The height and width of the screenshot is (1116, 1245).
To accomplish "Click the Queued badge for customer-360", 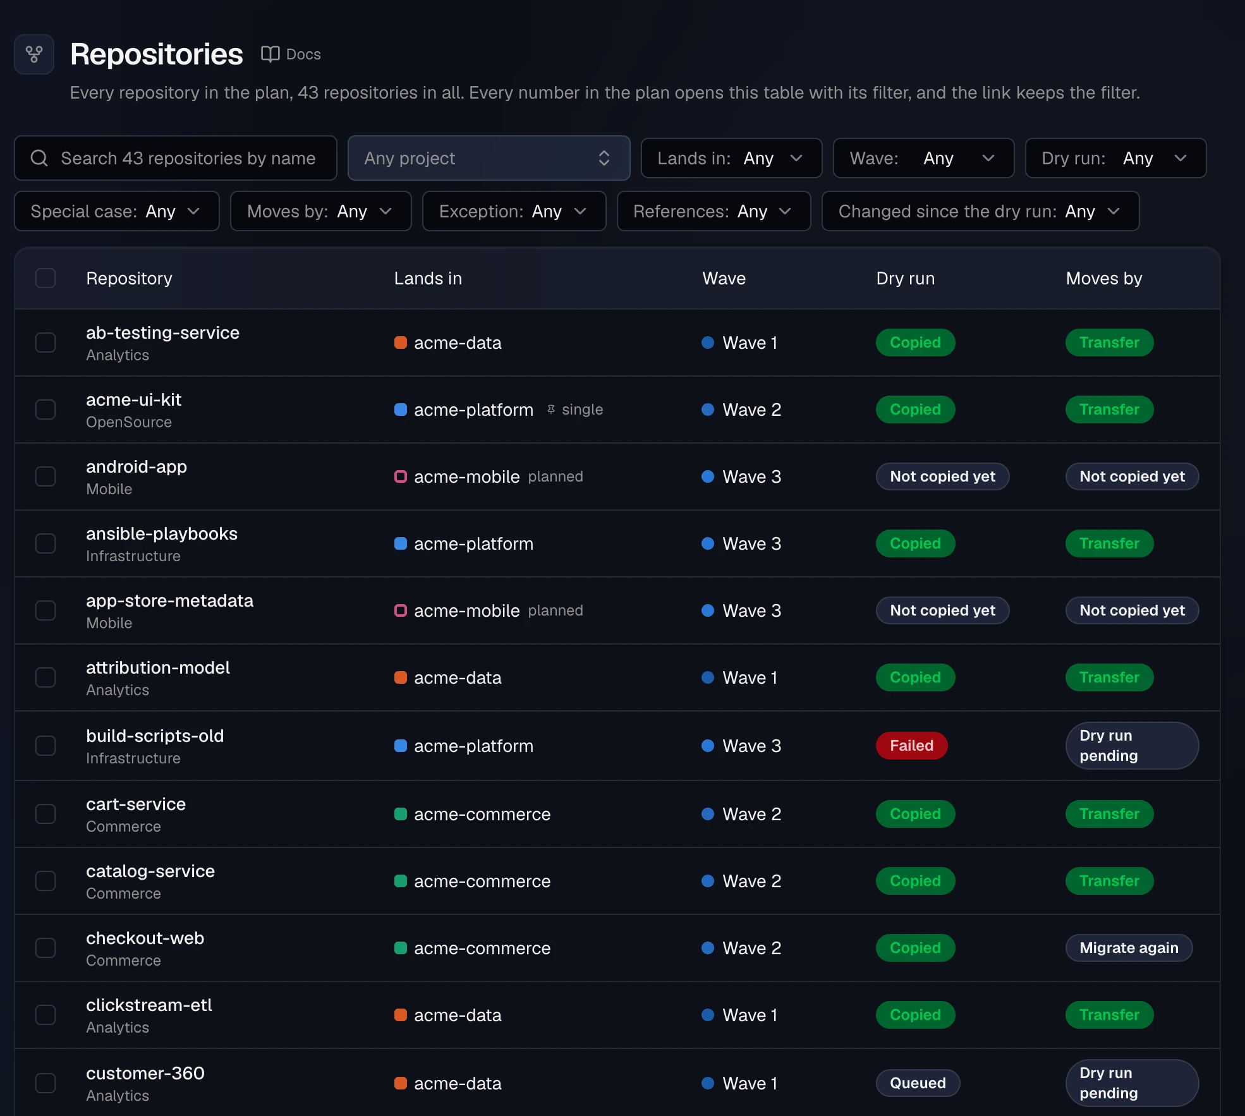I will pyautogui.click(x=918, y=1083).
